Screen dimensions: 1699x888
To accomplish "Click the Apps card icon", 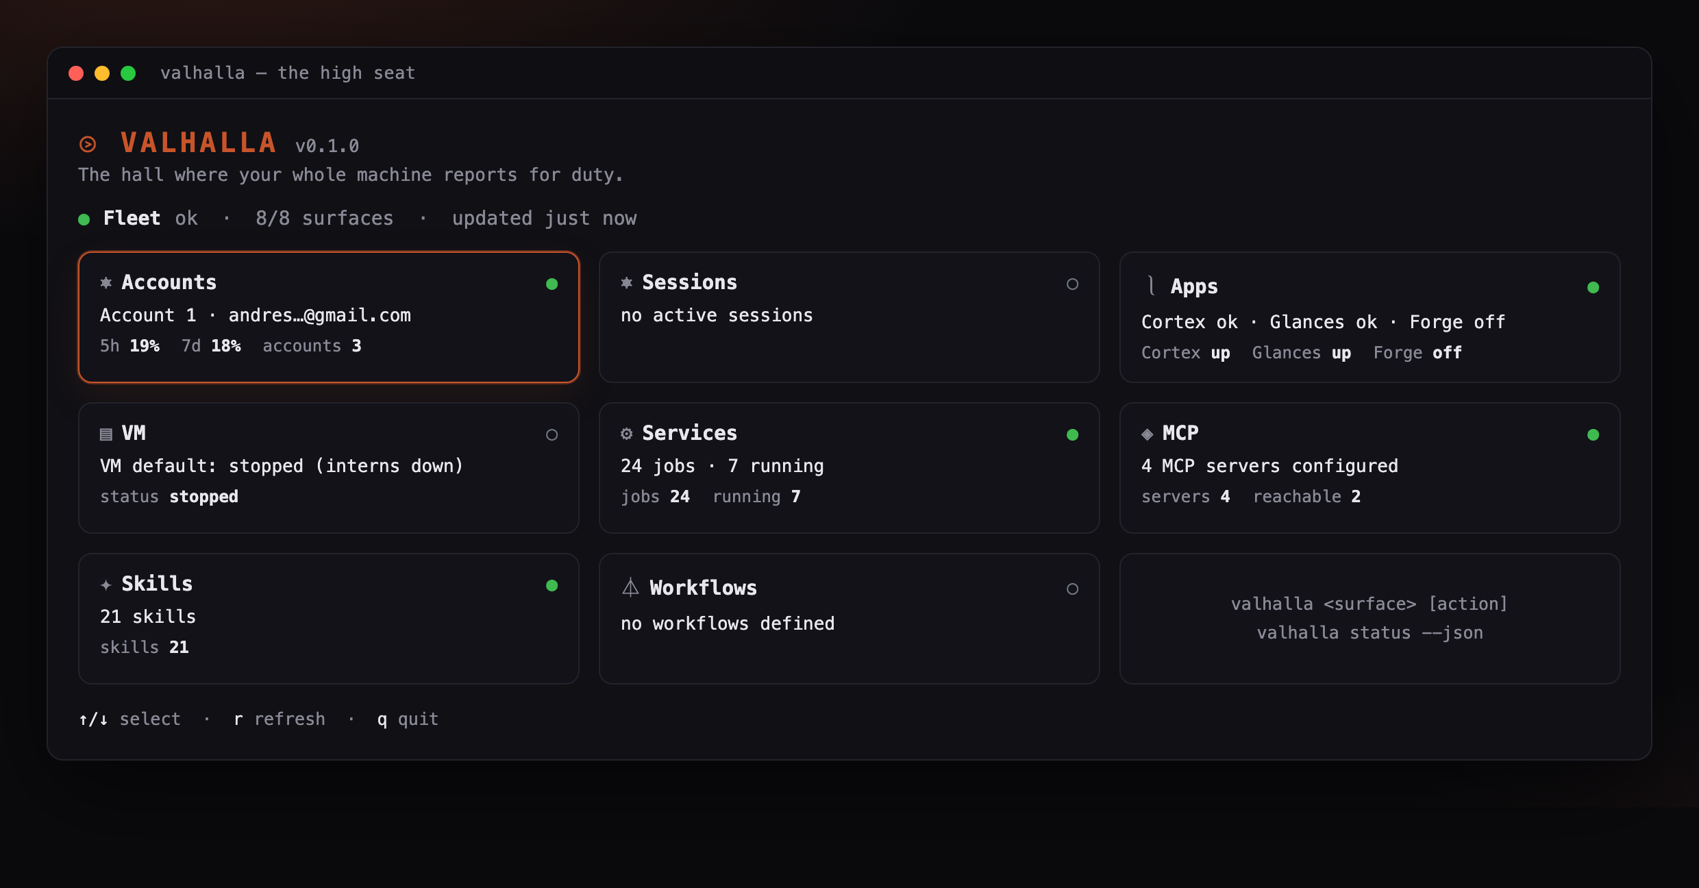I will click(1152, 286).
